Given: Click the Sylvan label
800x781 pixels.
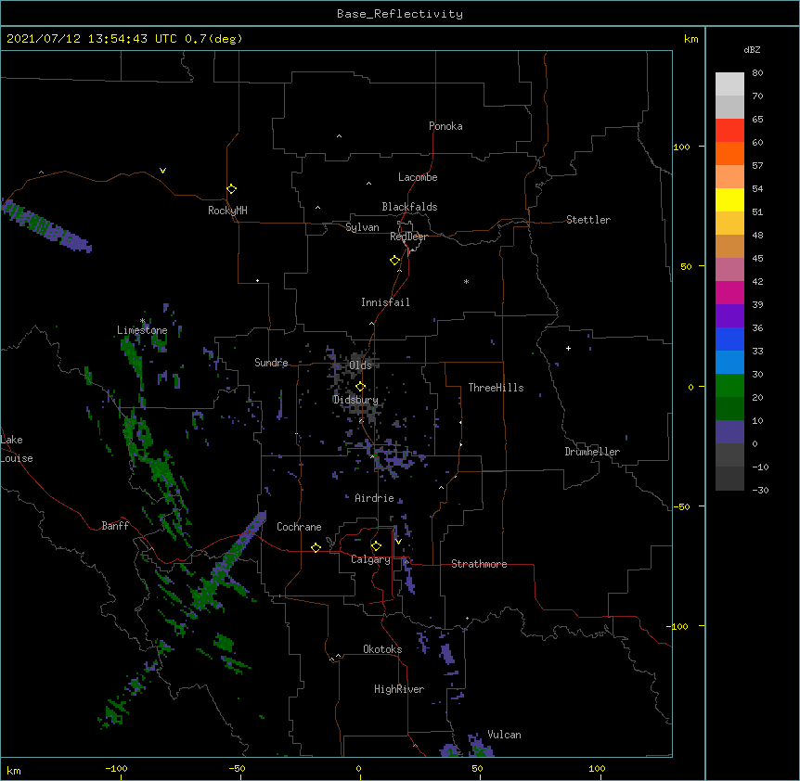Looking at the screenshot, I should (x=362, y=227).
